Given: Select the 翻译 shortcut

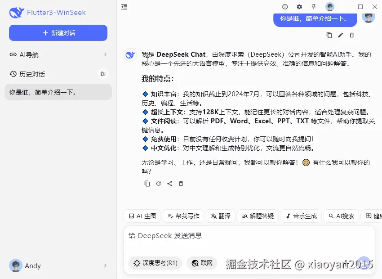Looking at the screenshot, I should [221, 216].
